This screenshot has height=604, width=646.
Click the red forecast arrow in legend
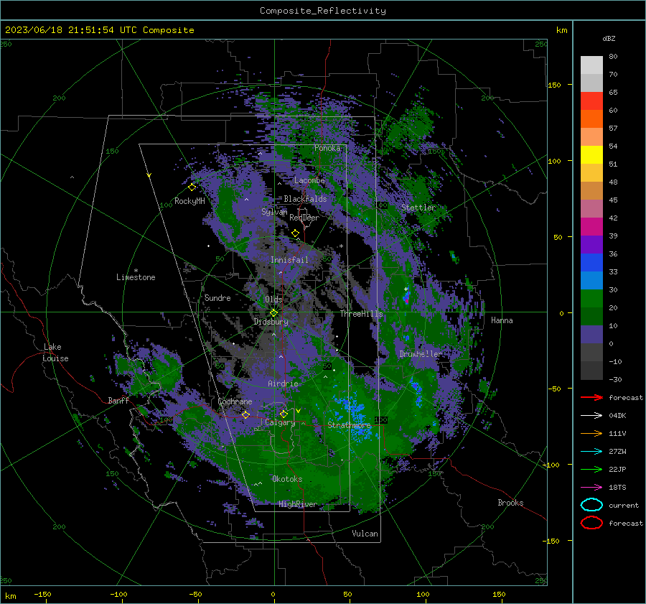pos(591,397)
